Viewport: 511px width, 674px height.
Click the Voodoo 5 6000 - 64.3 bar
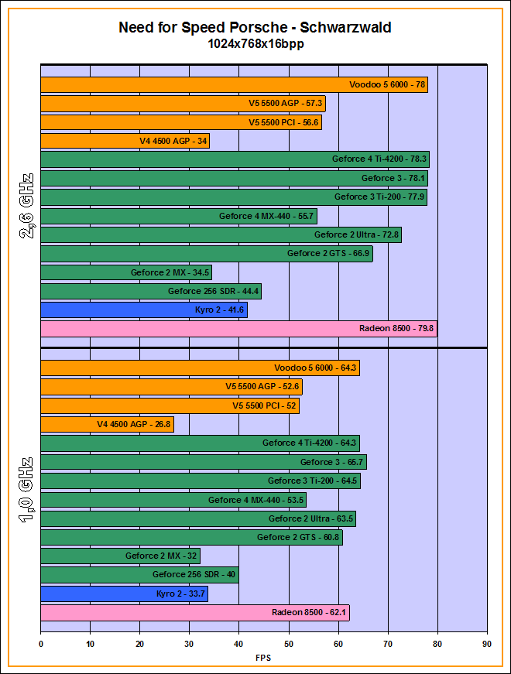tap(200, 368)
